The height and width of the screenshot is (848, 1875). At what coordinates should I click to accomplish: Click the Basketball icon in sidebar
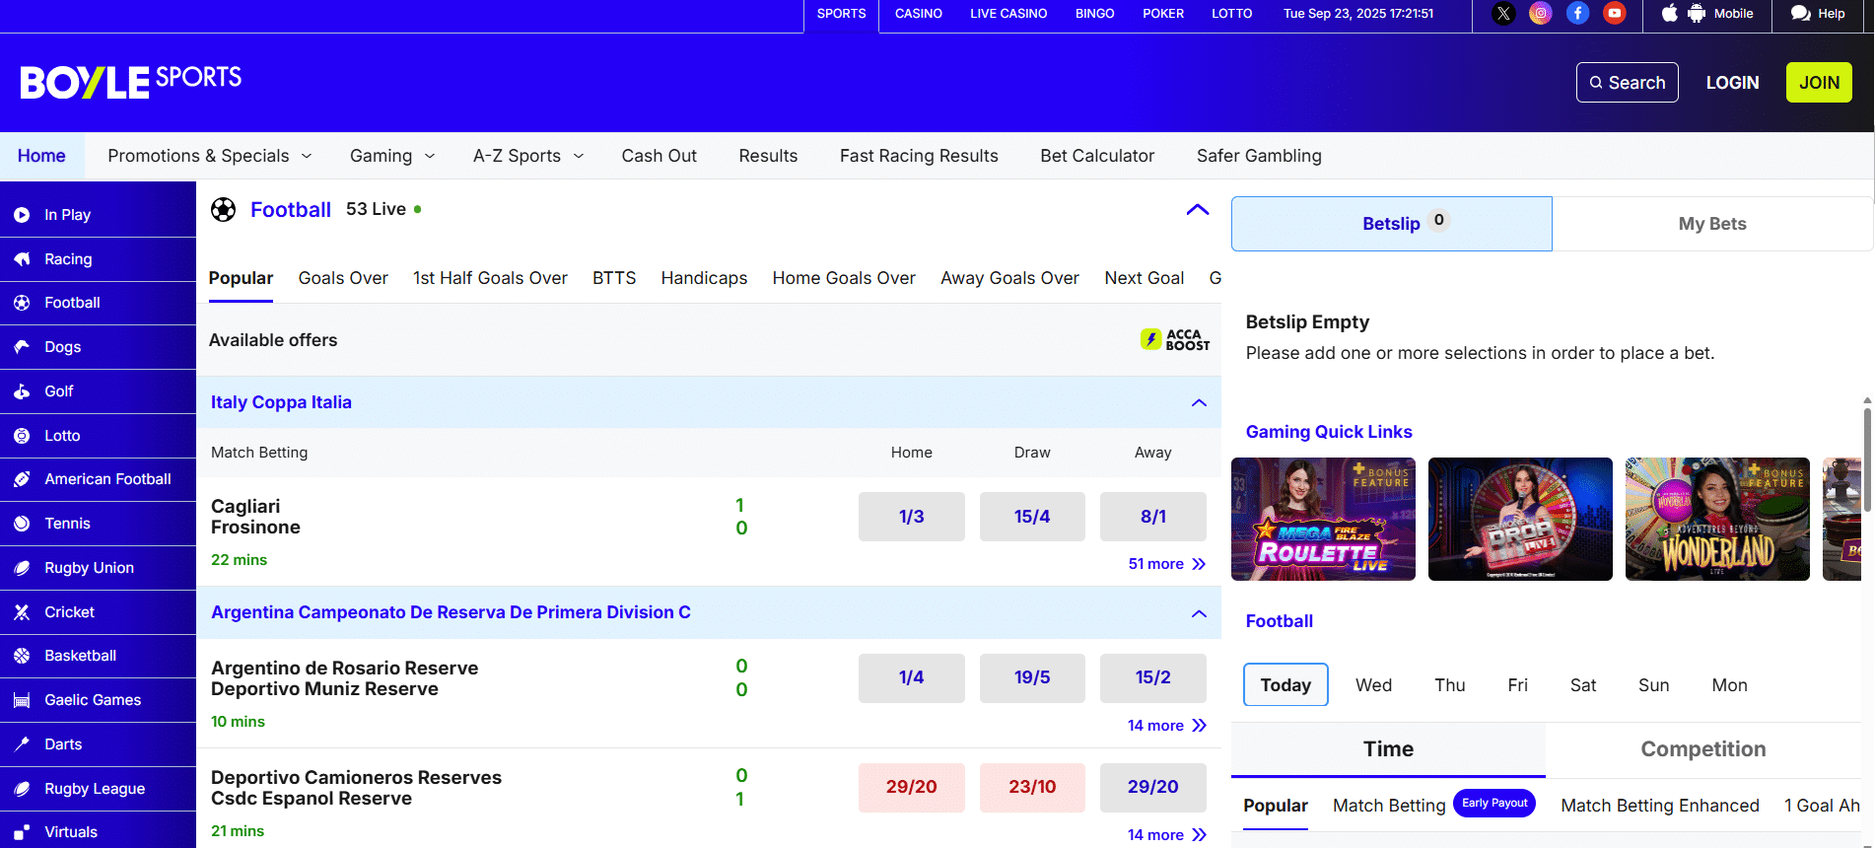coord(22,656)
